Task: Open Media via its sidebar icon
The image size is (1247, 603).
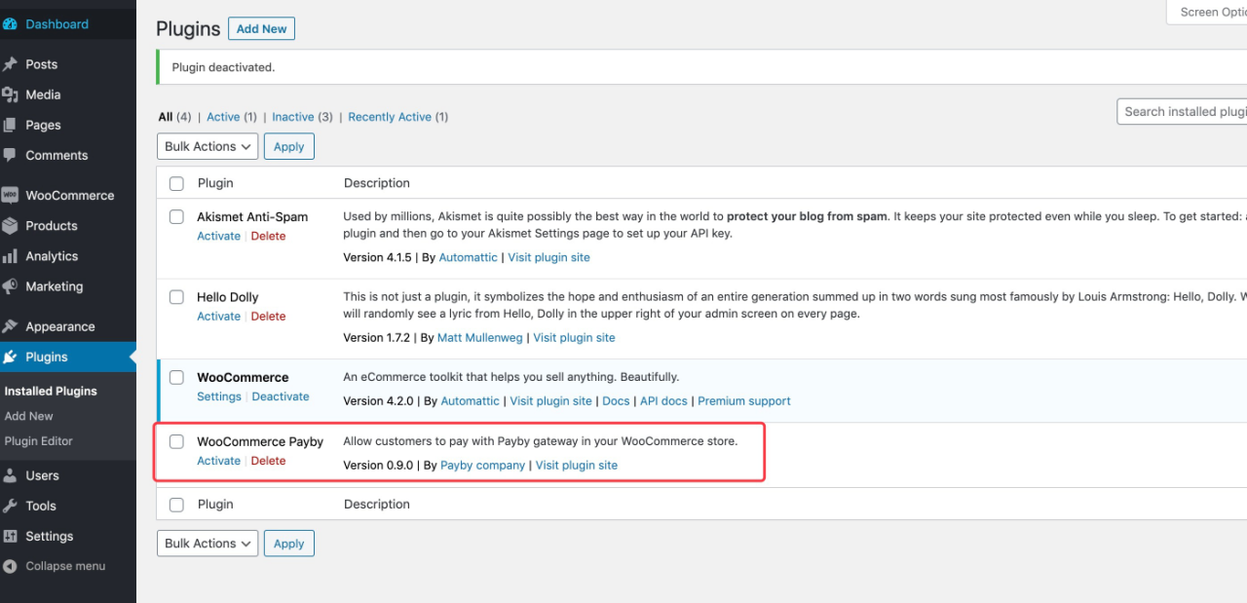Action: click(10, 94)
